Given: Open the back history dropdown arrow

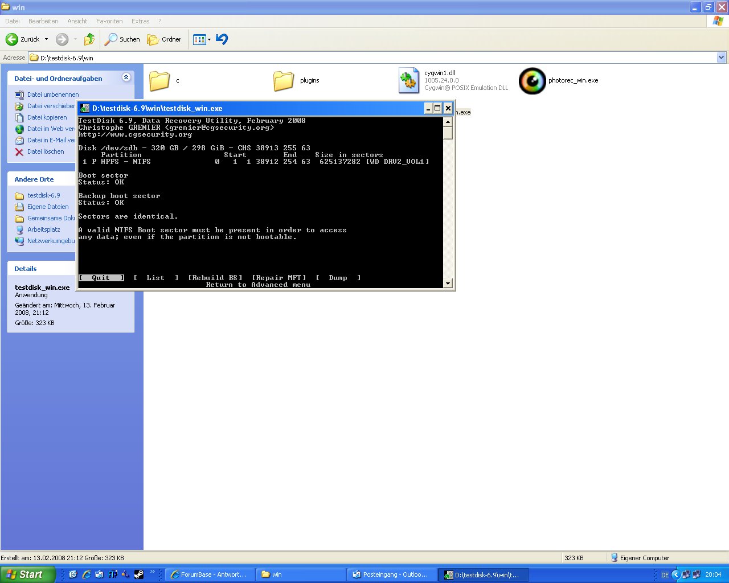Looking at the screenshot, I should pos(47,39).
